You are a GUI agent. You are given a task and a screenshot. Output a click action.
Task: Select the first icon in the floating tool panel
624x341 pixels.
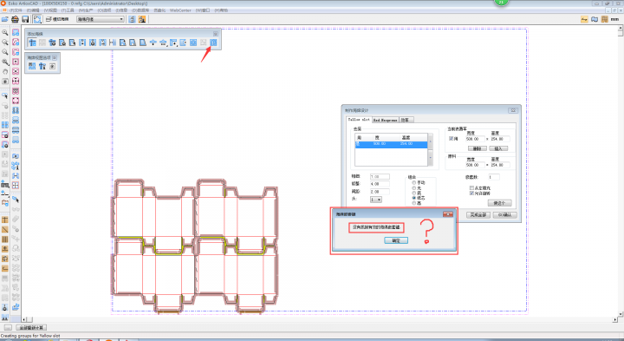[32, 43]
